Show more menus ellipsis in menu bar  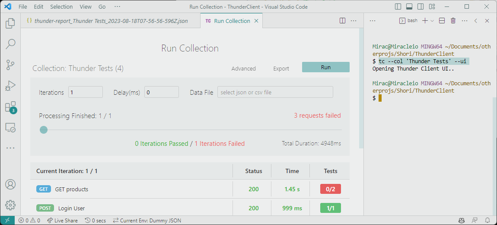click(117, 6)
